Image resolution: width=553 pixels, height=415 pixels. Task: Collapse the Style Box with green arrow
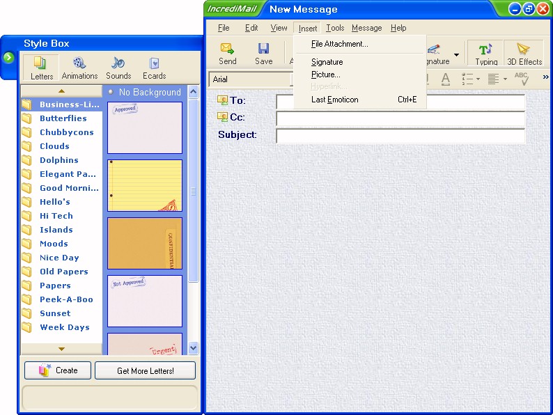click(x=8, y=57)
